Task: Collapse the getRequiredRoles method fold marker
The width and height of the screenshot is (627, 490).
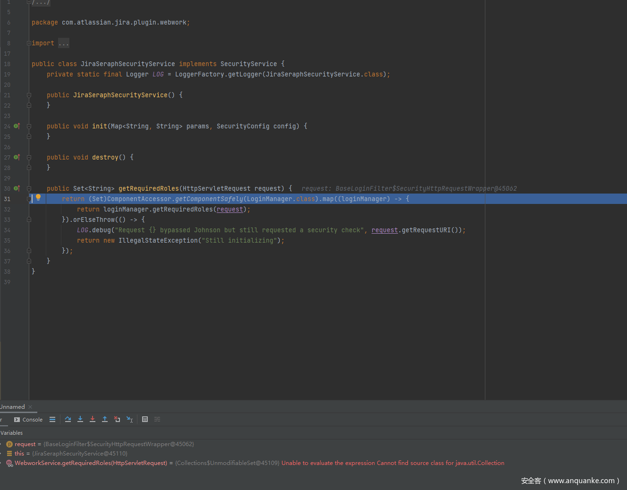Action: pyautogui.click(x=29, y=189)
